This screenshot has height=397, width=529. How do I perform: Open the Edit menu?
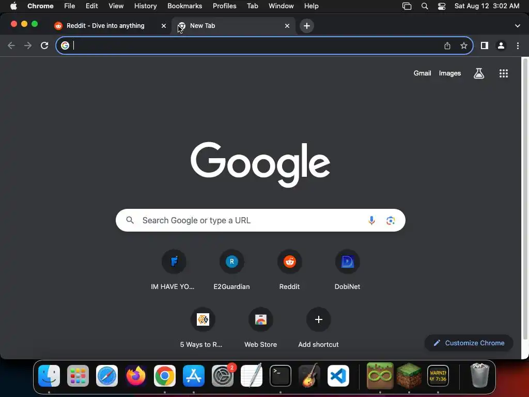[x=91, y=6]
